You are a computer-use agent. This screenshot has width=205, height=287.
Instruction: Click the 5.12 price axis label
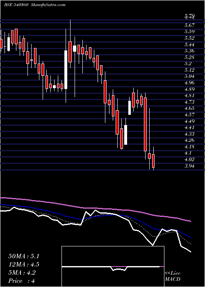click(x=189, y=70)
